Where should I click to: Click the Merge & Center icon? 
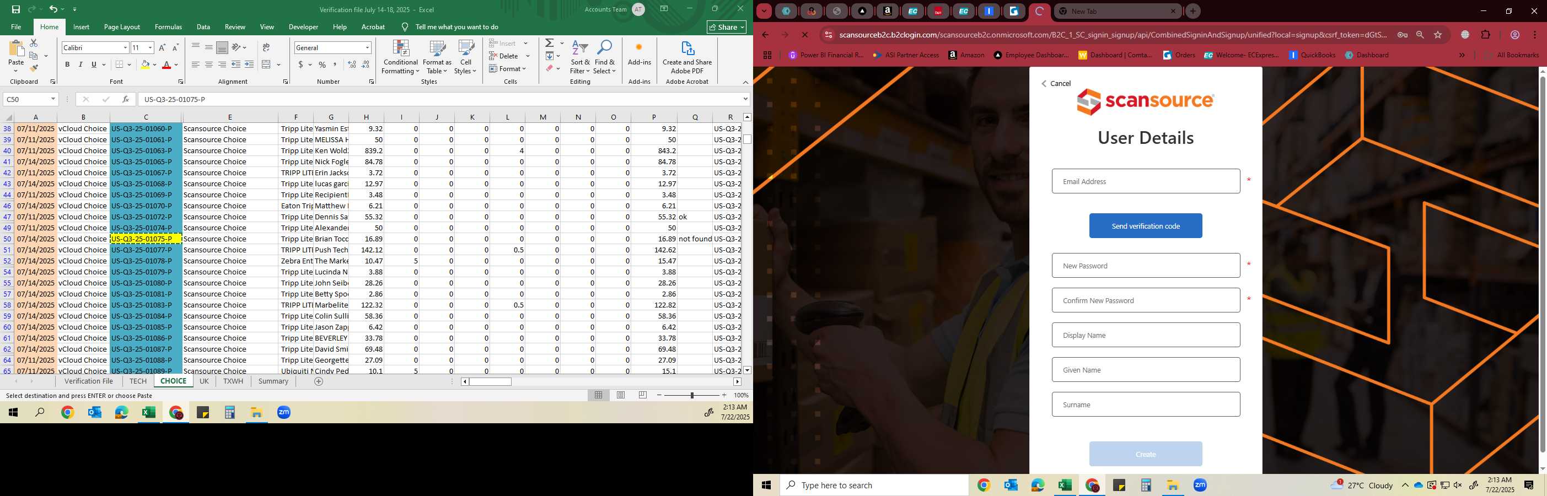(x=266, y=64)
